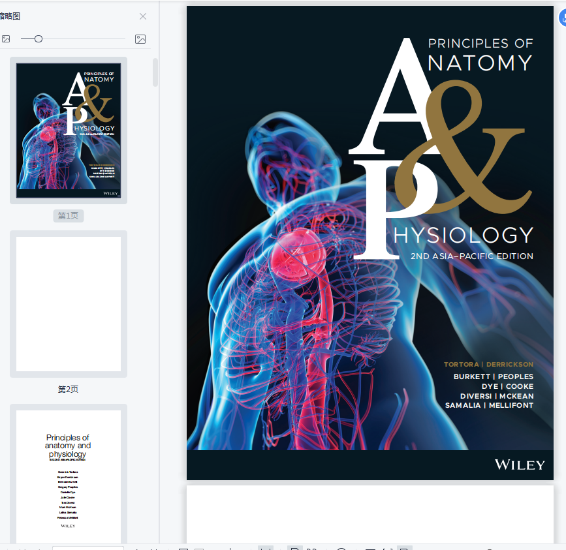The height and width of the screenshot is (550, 566).
Task: Click the 2ND ASIA–PACIFIC EDITION text on cover
Action: pyautogui.click(x=472, y=256)
